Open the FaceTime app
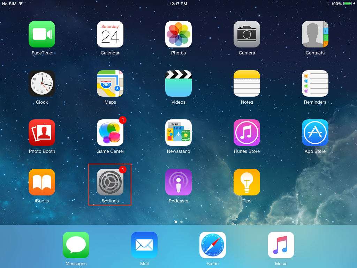357x268 pixels. [42, 34]
